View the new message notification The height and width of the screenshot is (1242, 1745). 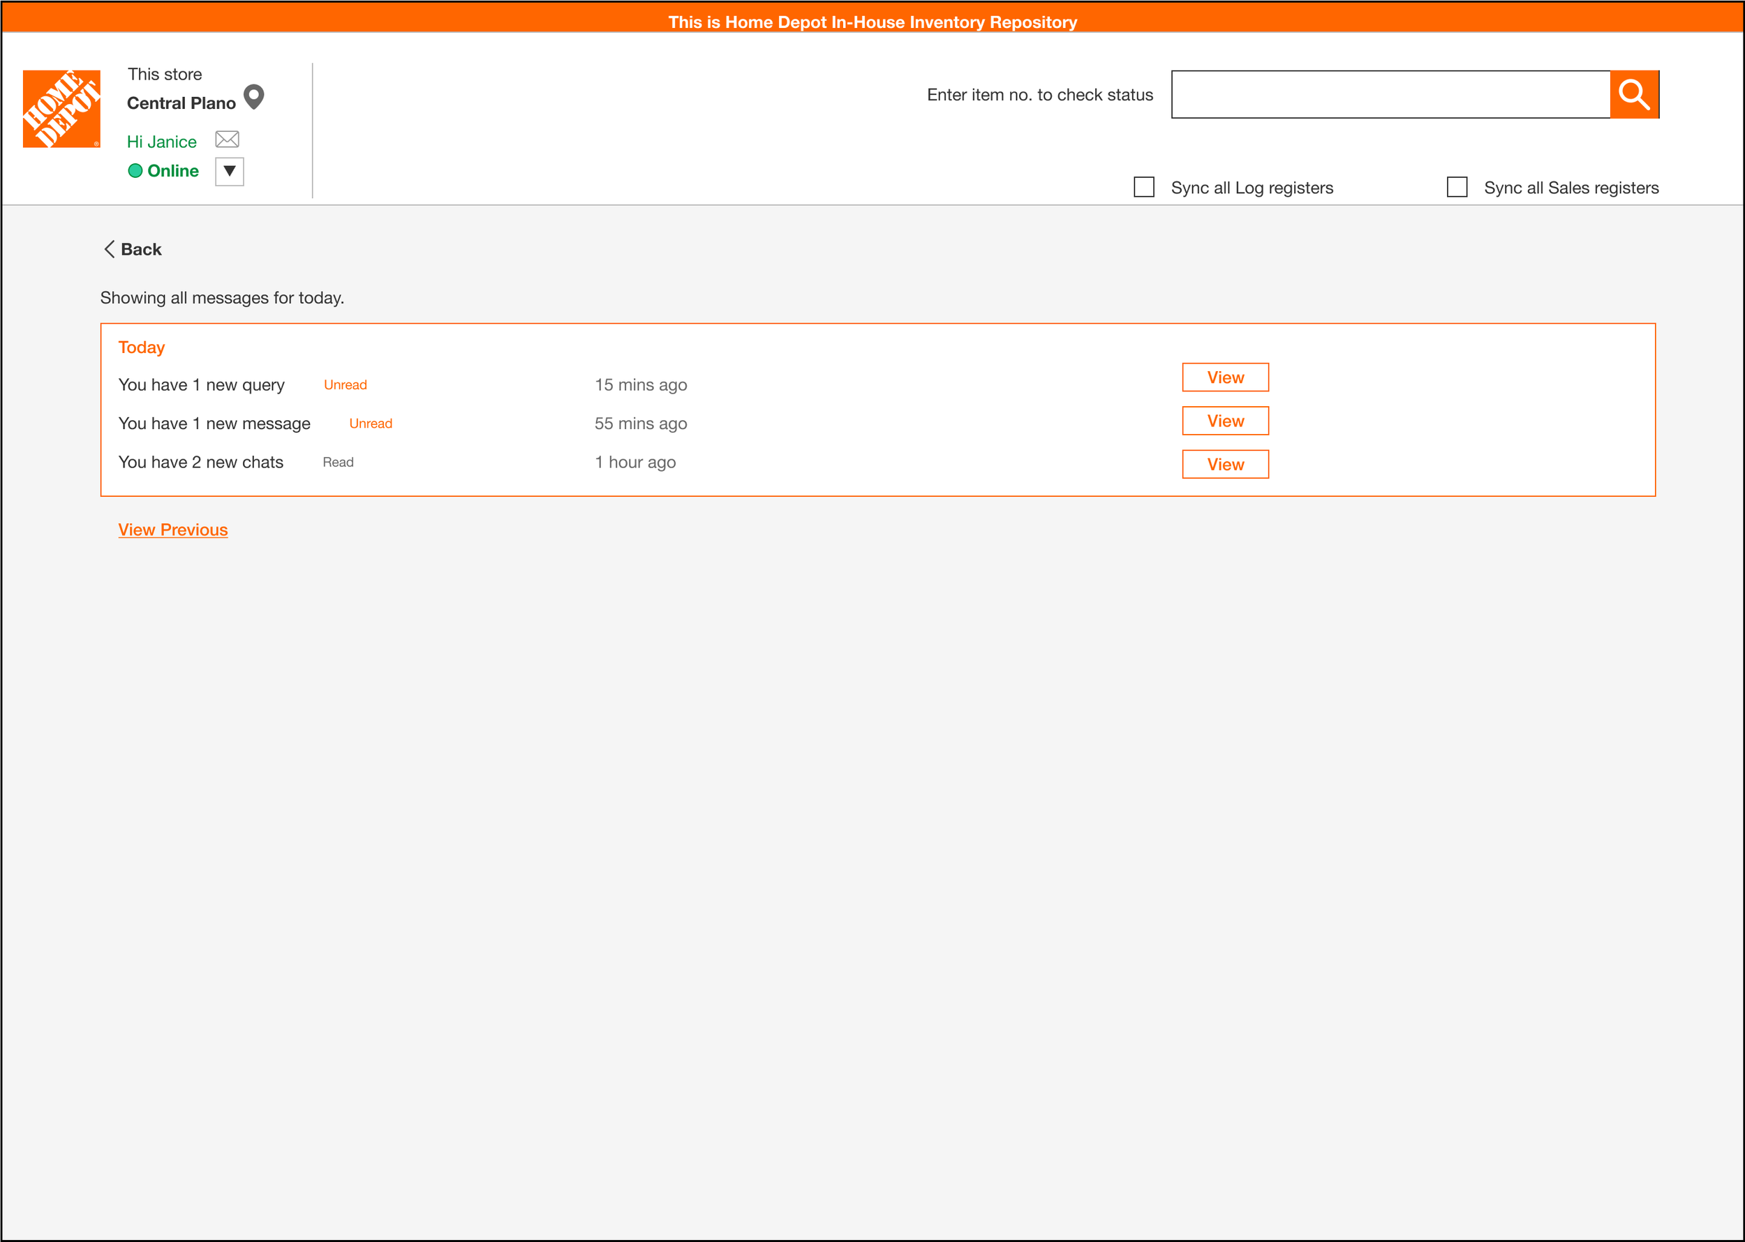1225,421
